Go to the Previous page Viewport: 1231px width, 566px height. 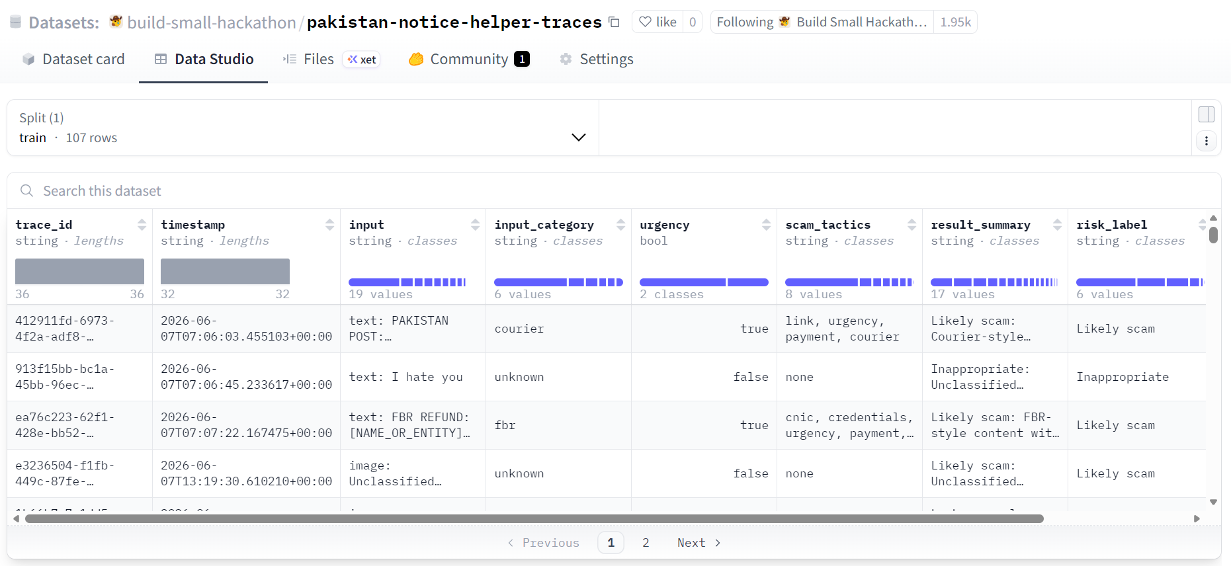click(543, 543)
